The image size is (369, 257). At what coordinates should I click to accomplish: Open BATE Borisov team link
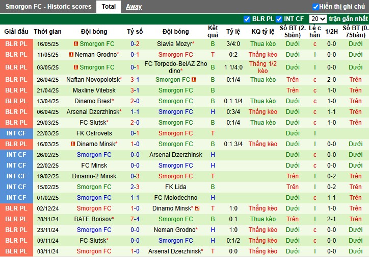click(93, 219)
